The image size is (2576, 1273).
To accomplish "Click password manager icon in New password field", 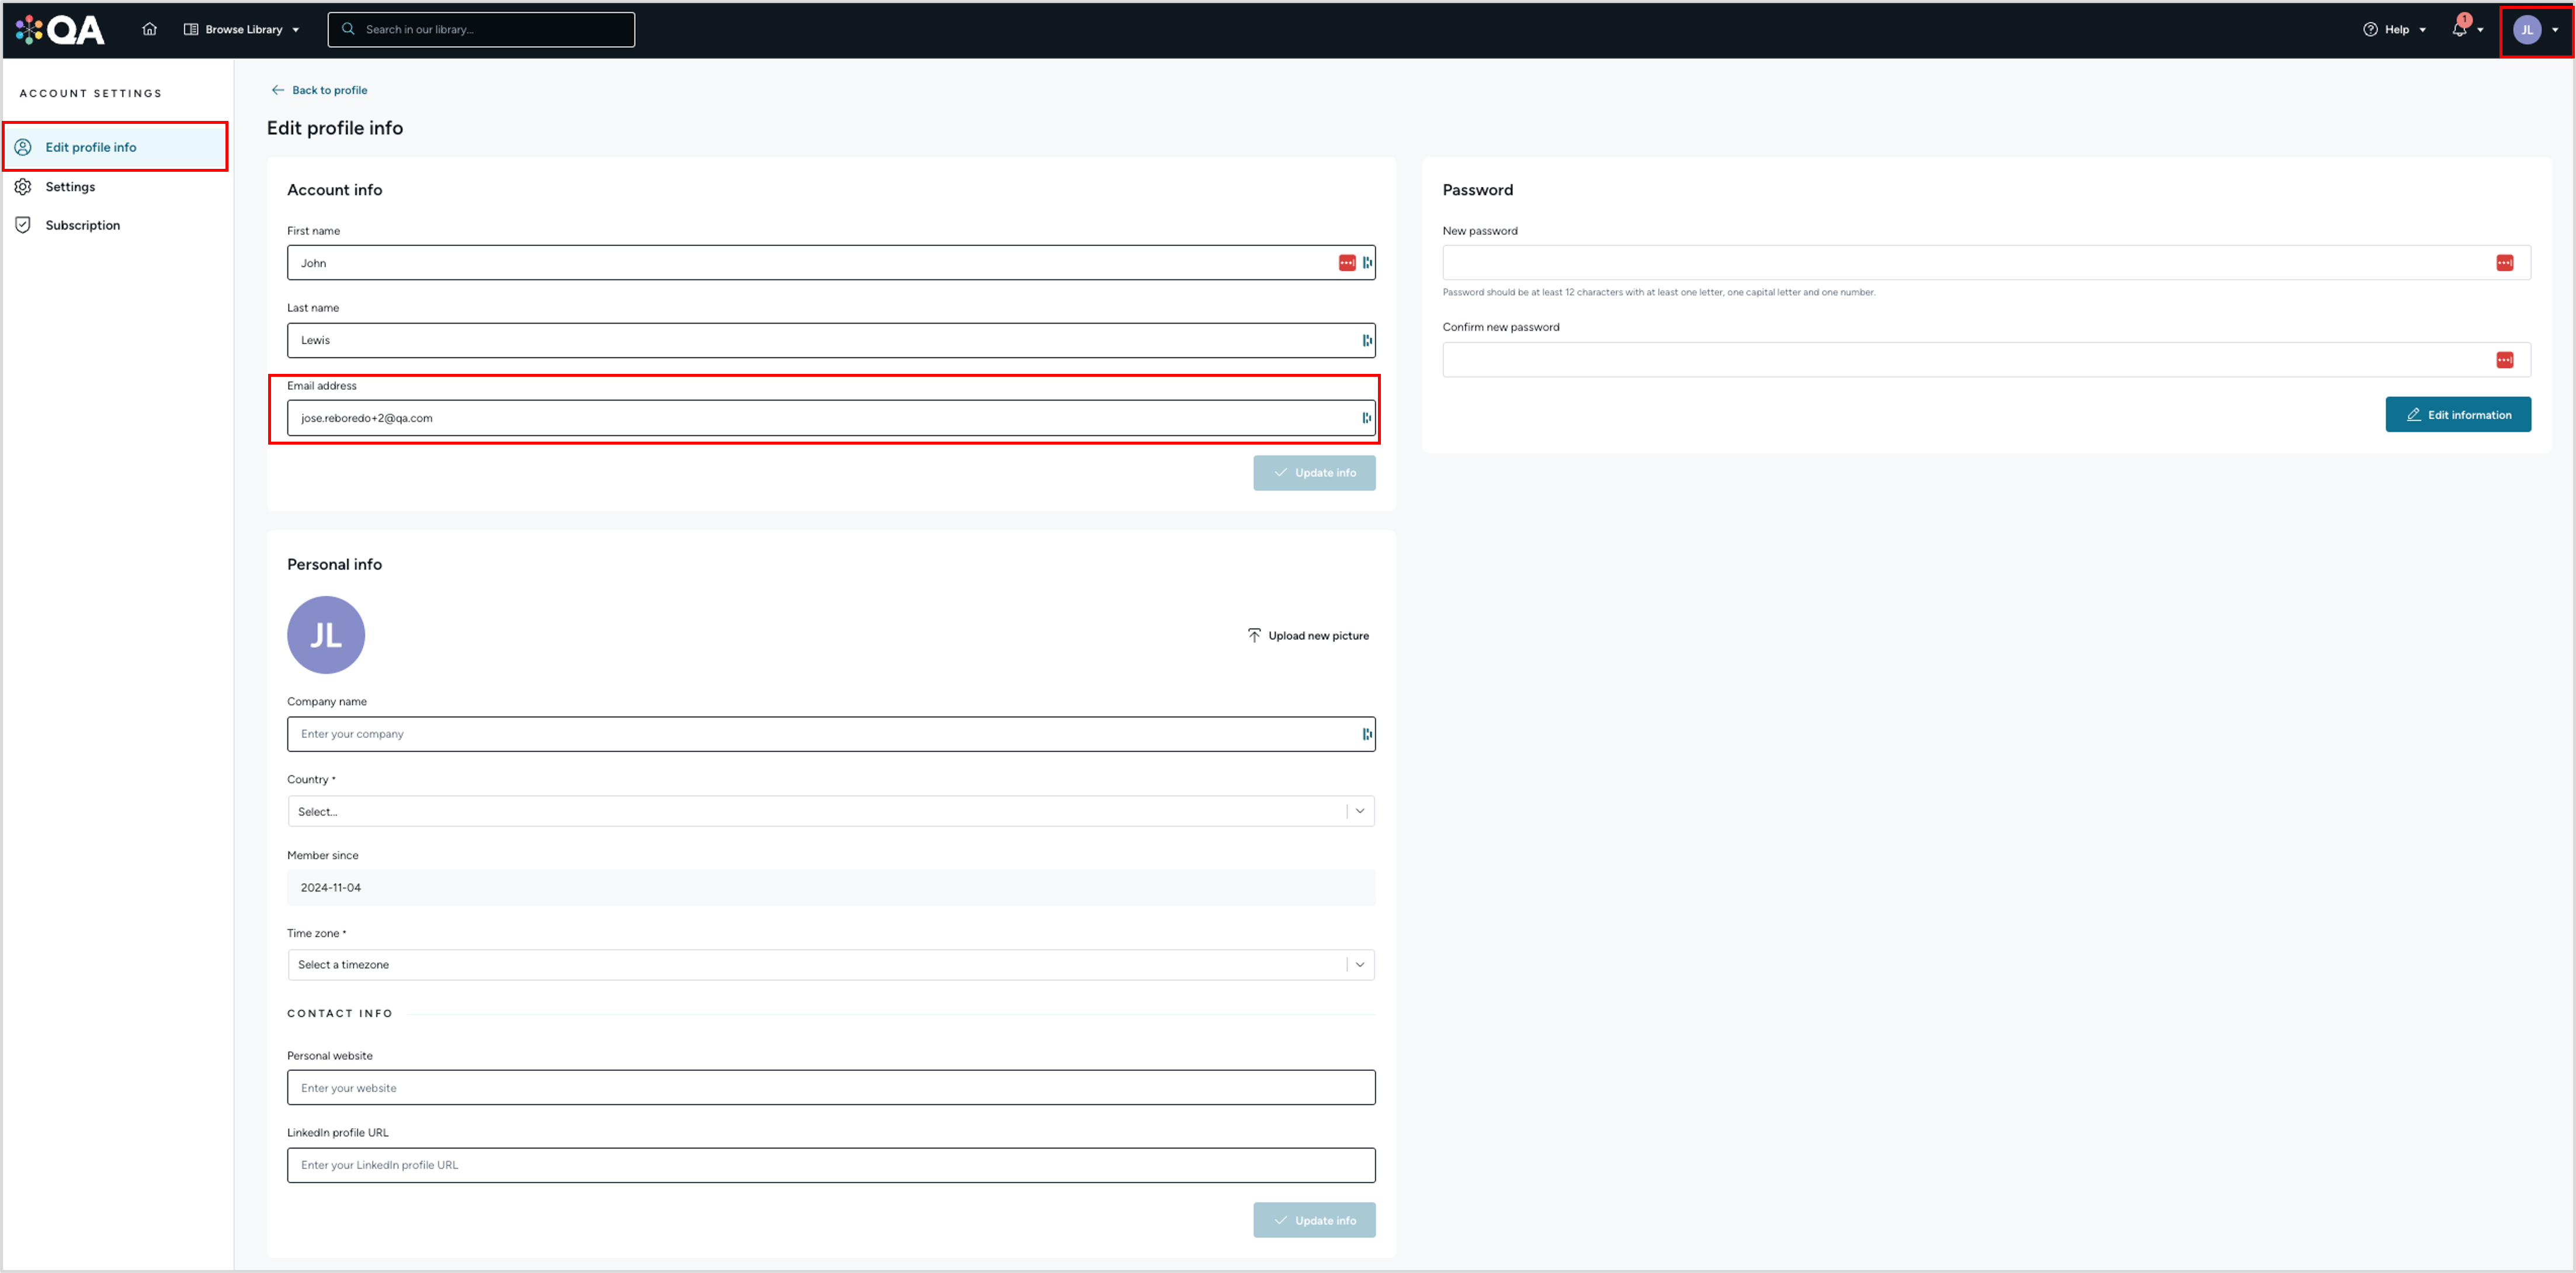I will pos(2504,263).
